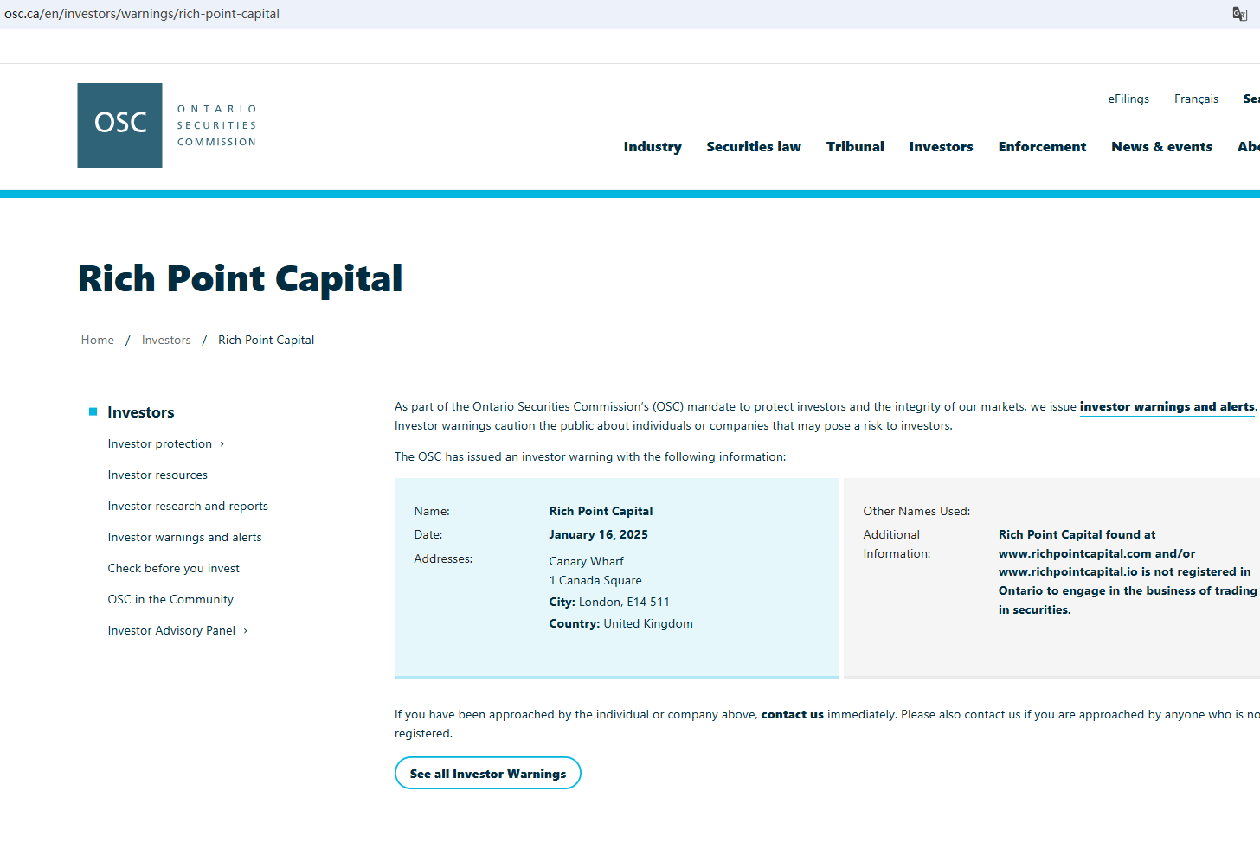Select the Investors sidebar heading
Screen dimensions: 1260x842
[x=141, y=412]
